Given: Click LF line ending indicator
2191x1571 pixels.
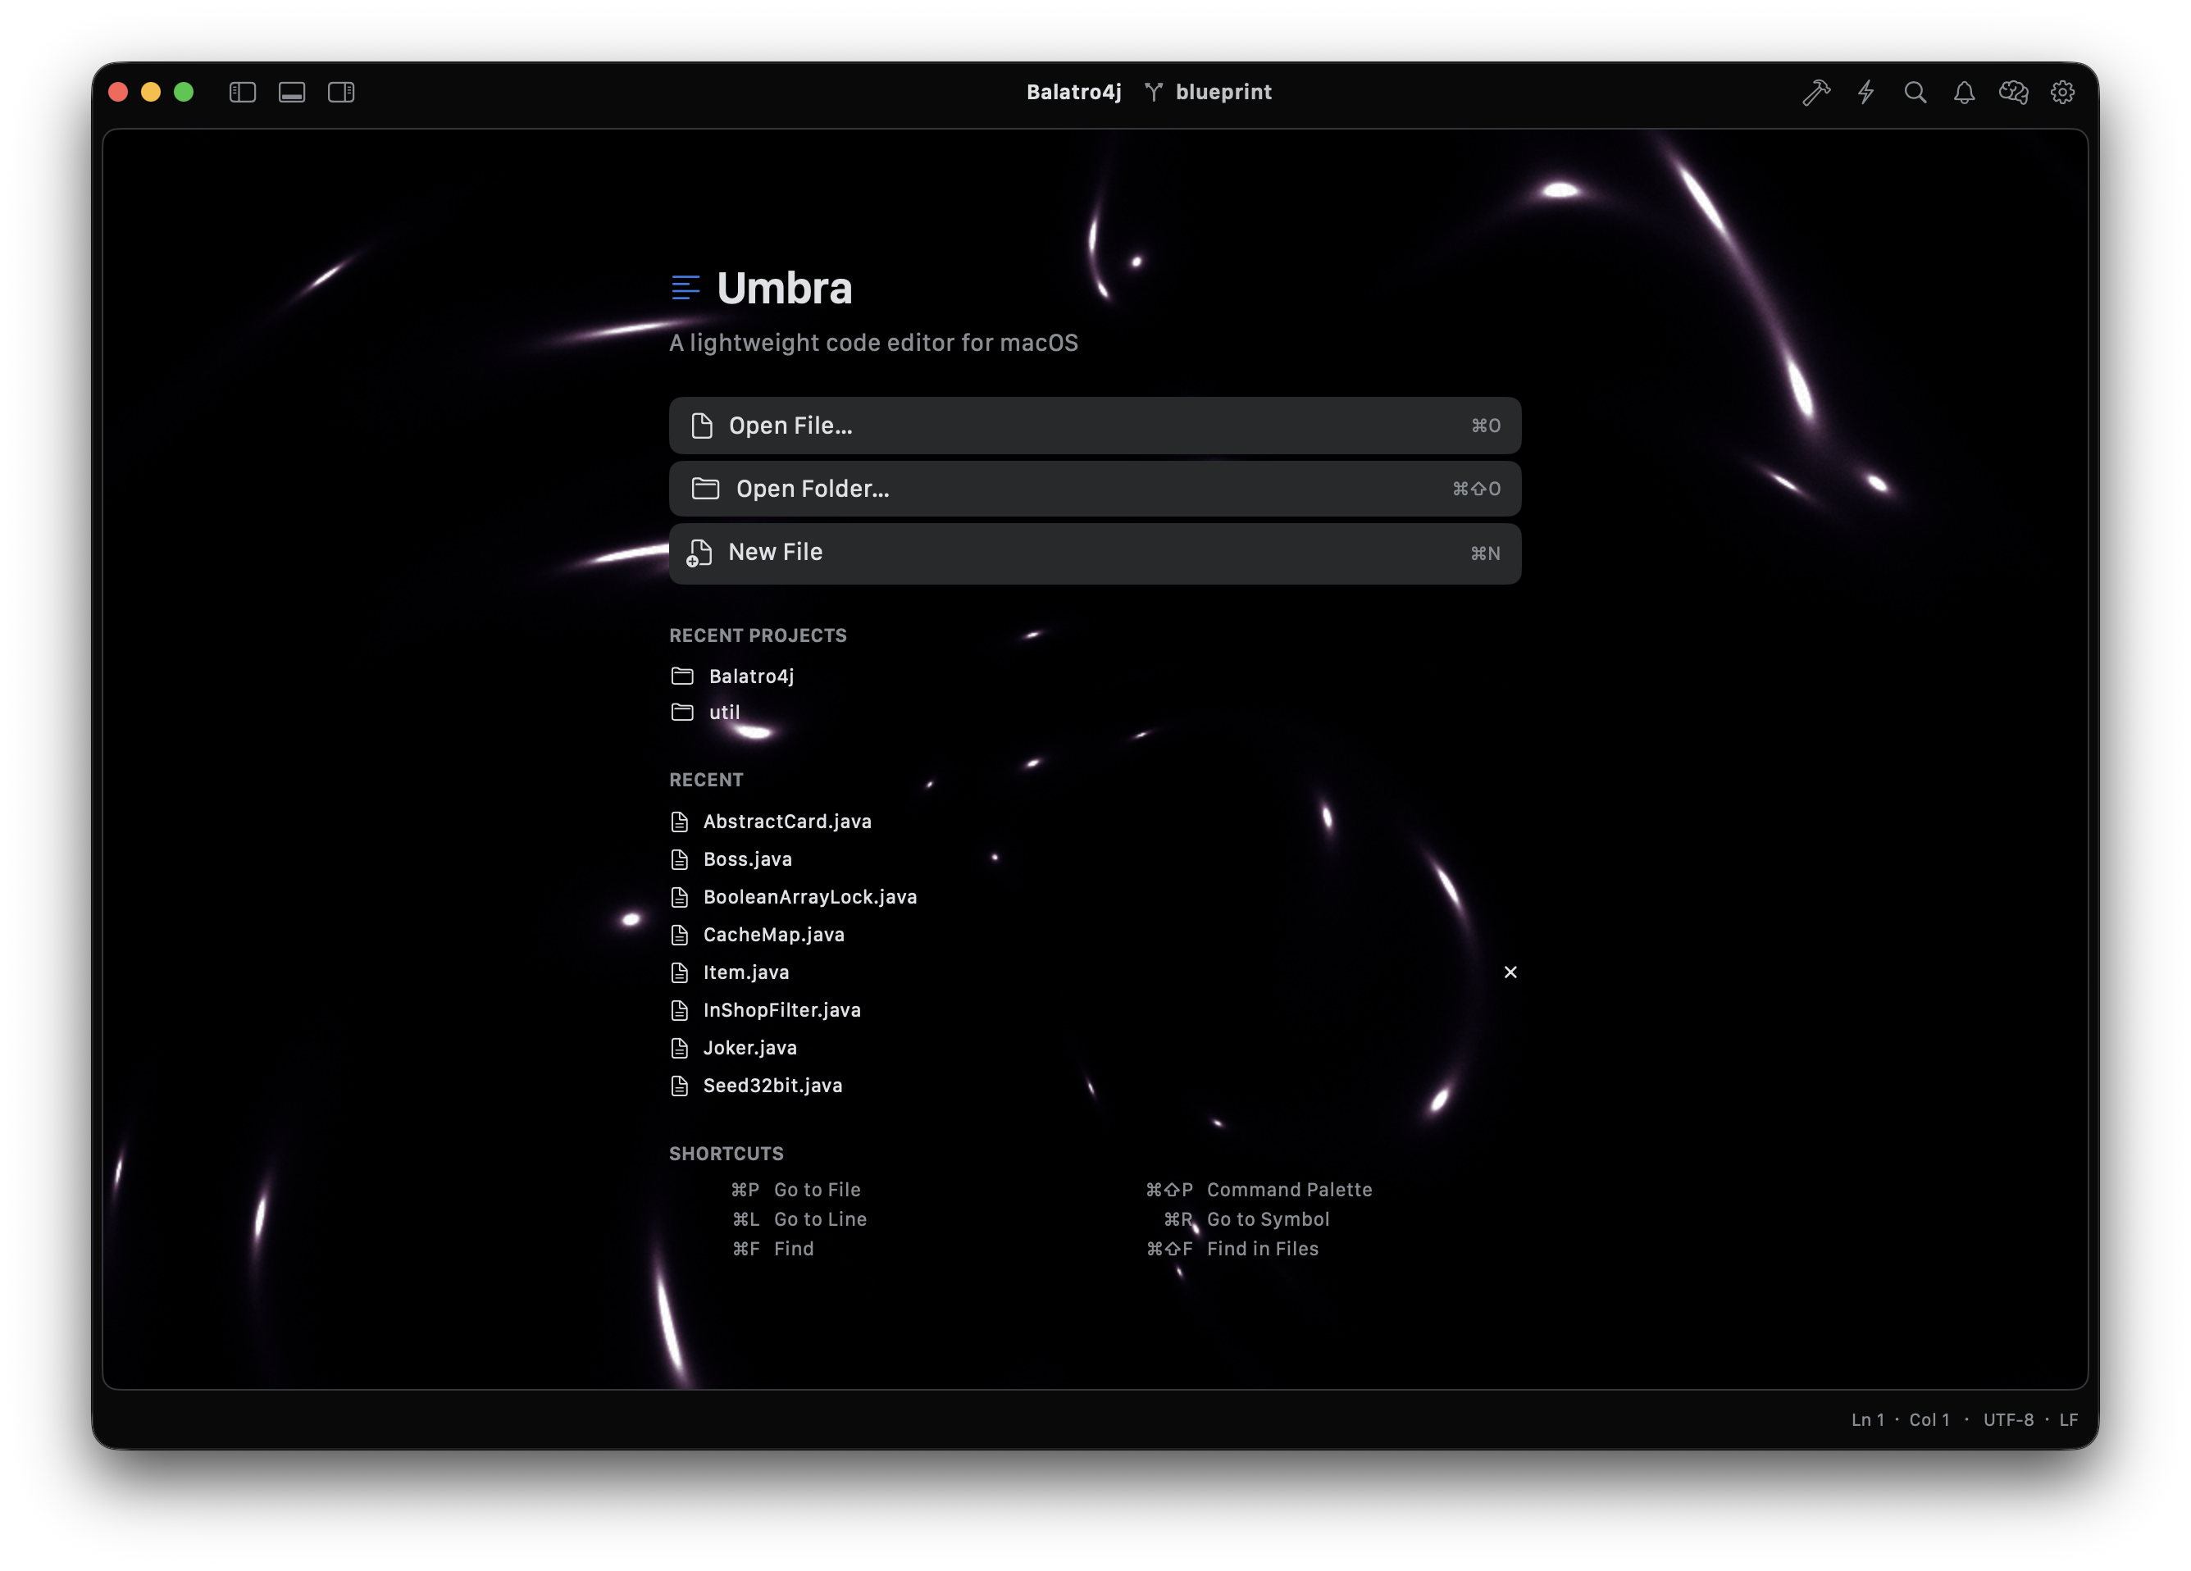Looking at the screenshot, I should click(2068, 1419).
